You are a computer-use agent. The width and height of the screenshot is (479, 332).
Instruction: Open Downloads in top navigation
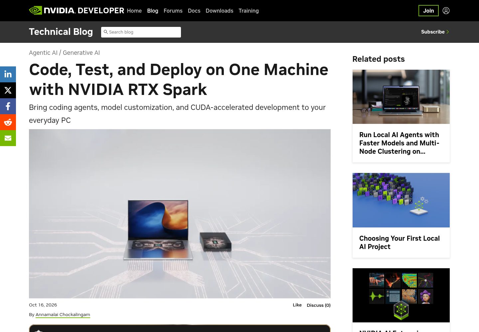220,11
